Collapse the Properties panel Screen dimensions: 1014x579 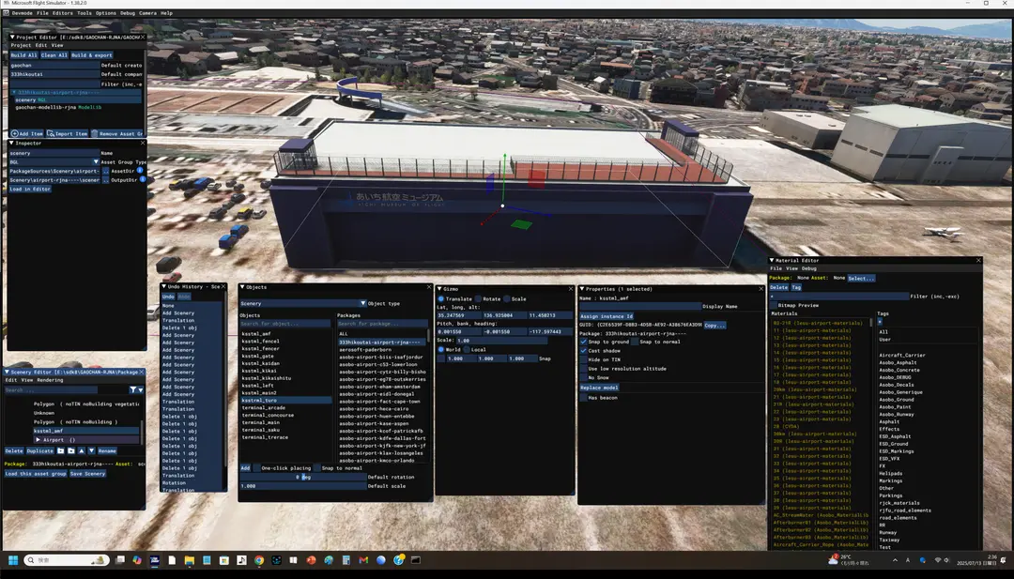582,289
